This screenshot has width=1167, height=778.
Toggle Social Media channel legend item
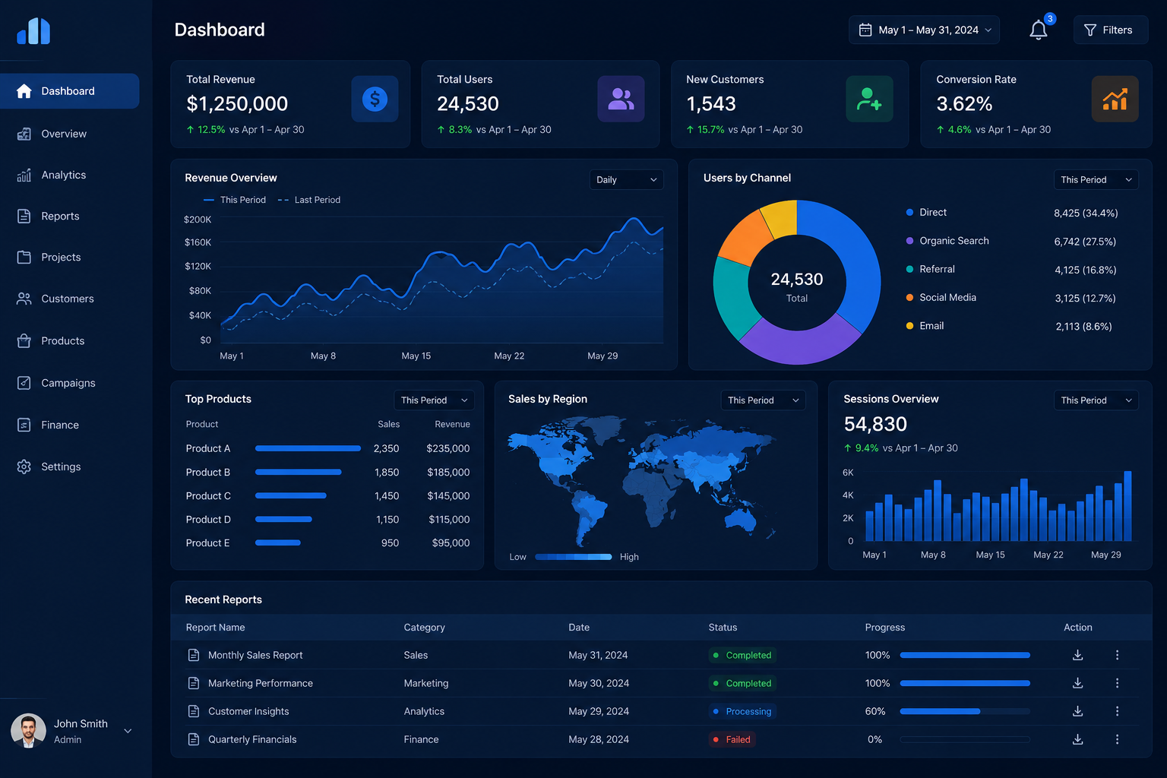(941, 297)
